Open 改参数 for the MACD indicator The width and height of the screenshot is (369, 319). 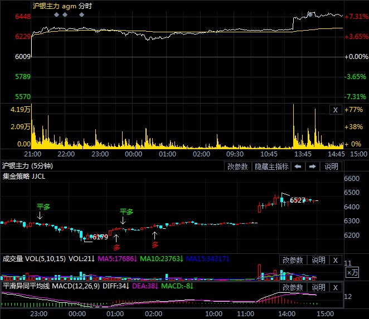pyautogui.click(x=293, y=287)
